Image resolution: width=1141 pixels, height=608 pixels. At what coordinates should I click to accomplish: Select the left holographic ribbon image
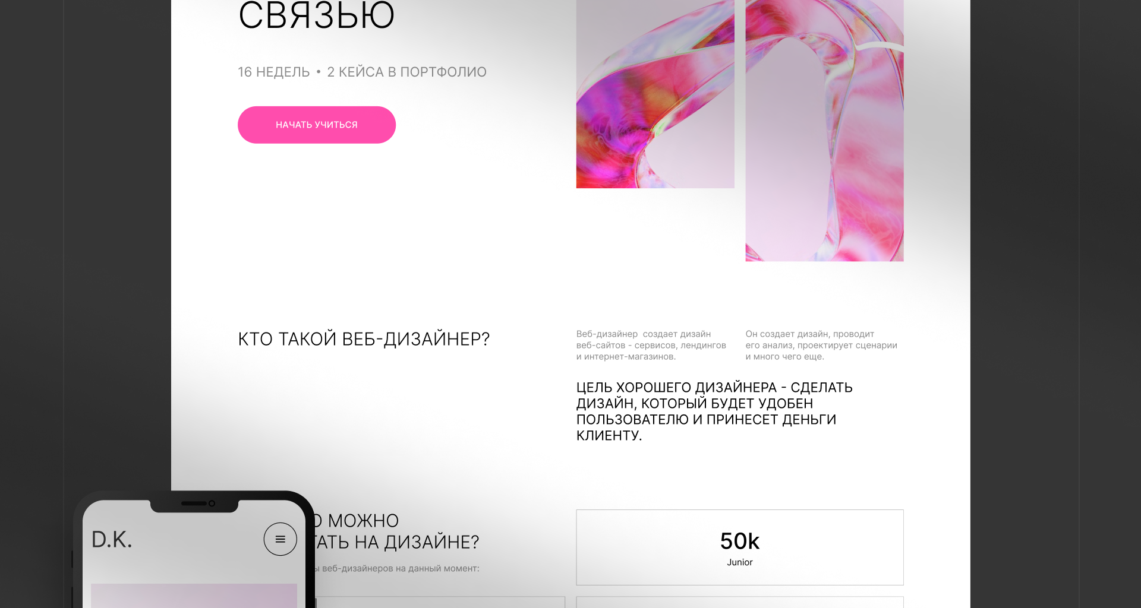655,94
